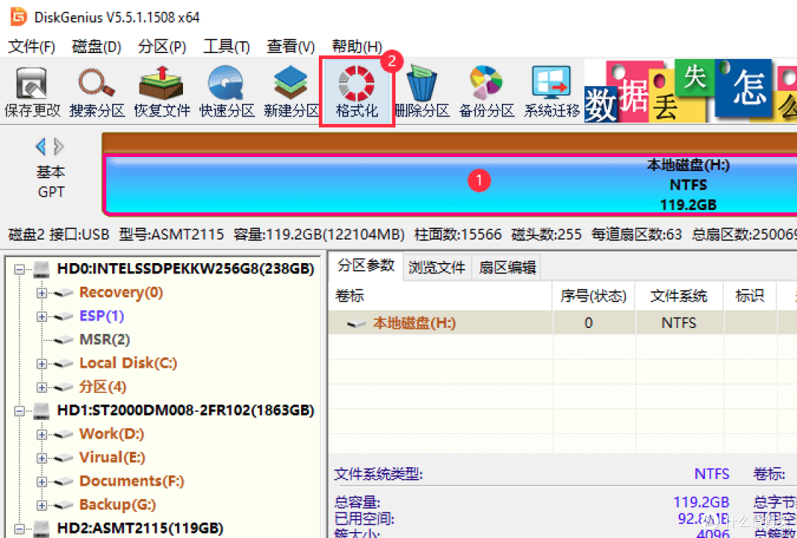The height and width of the screenshot is (538, 797).
Task: Open the View (查看) menu
Action: point(291,46)
